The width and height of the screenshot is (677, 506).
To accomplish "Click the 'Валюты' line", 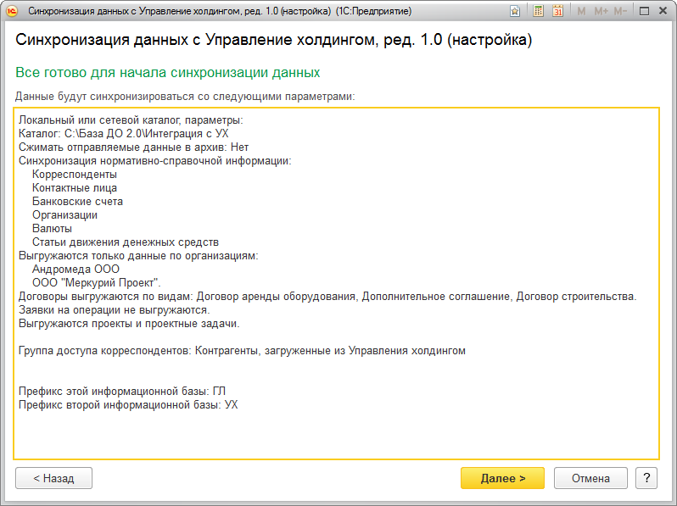I will 52,228.
